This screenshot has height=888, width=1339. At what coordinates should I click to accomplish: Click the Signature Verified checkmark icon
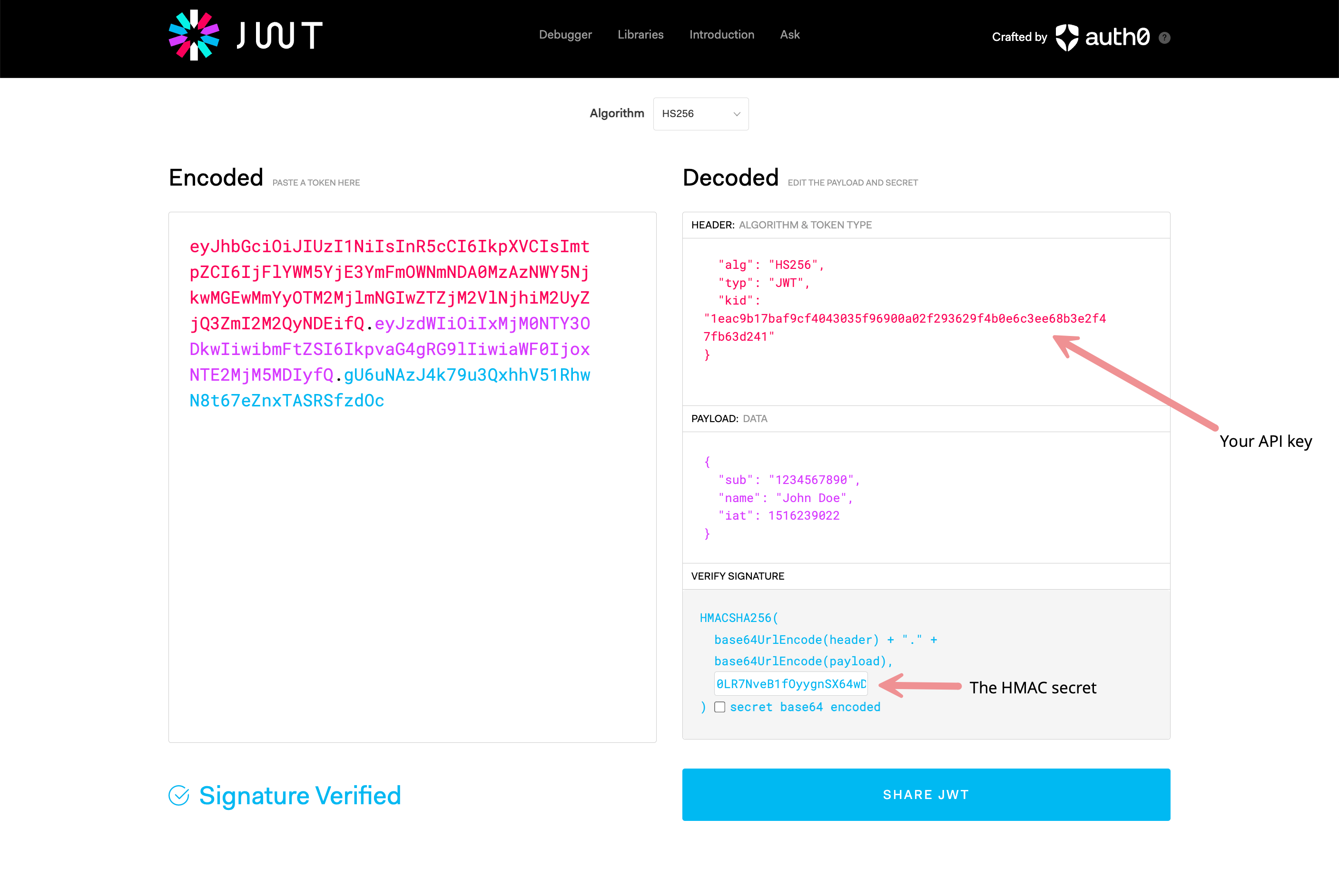tap(178, 796)
